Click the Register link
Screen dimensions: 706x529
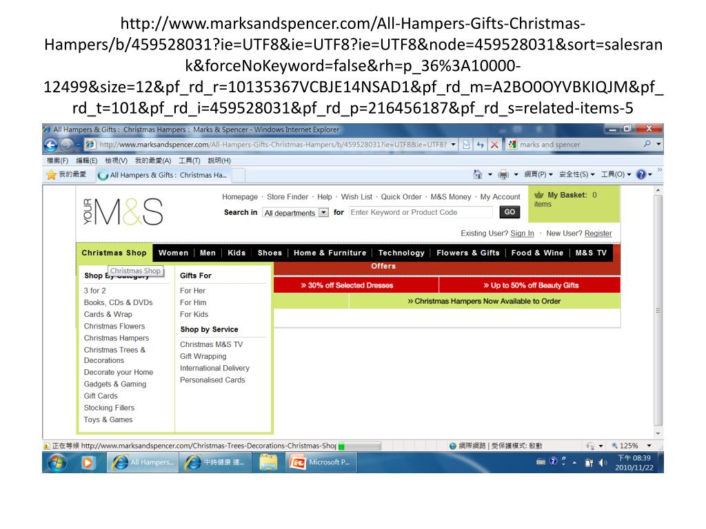(x=598, y=233)
